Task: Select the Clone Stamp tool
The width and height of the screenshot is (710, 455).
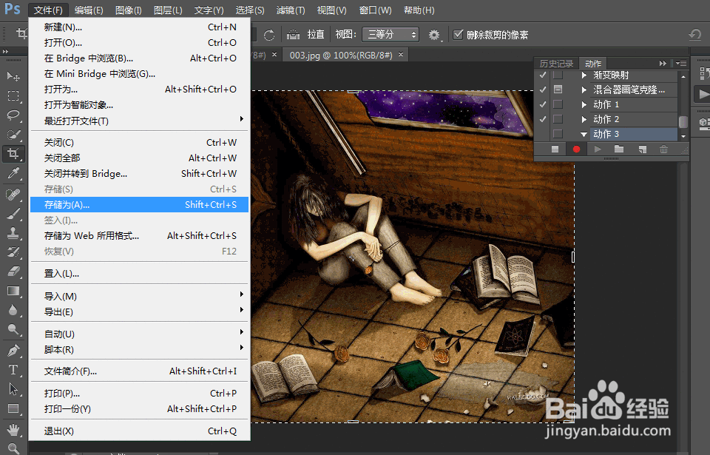Action: click(x=13, y=233)
